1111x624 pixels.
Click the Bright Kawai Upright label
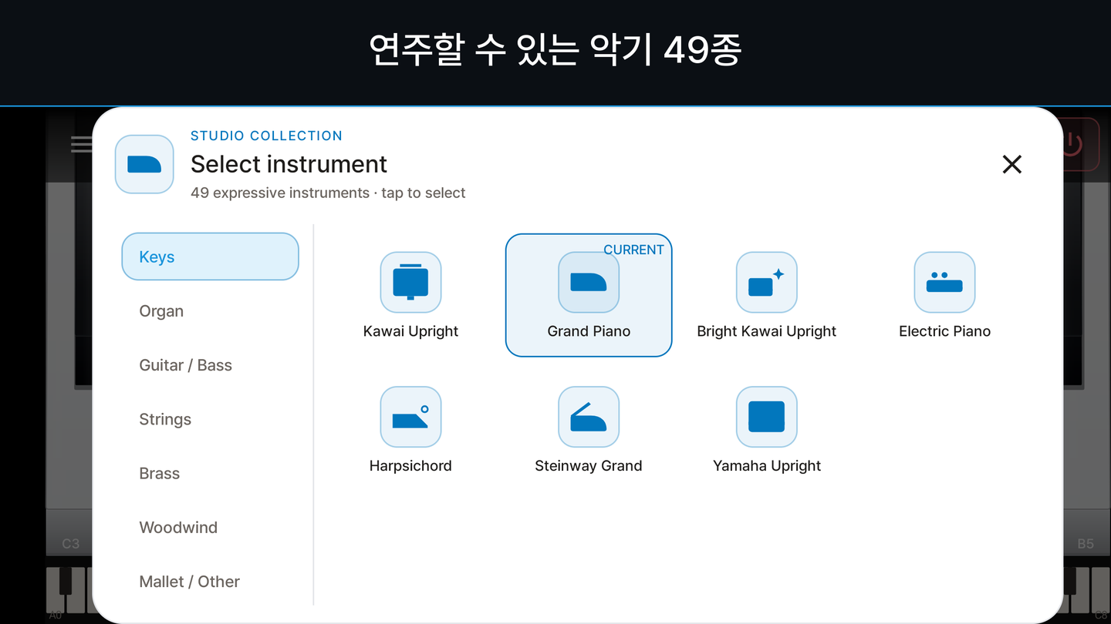point(767,331)
